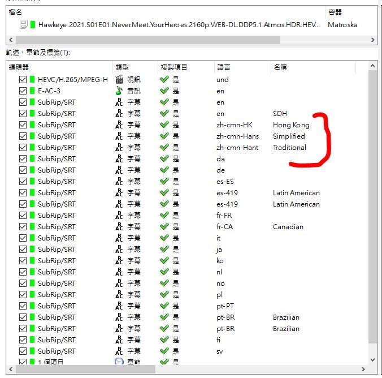
Task: Click the green color marker of the Hawkeye file
Action: (33, 25)
